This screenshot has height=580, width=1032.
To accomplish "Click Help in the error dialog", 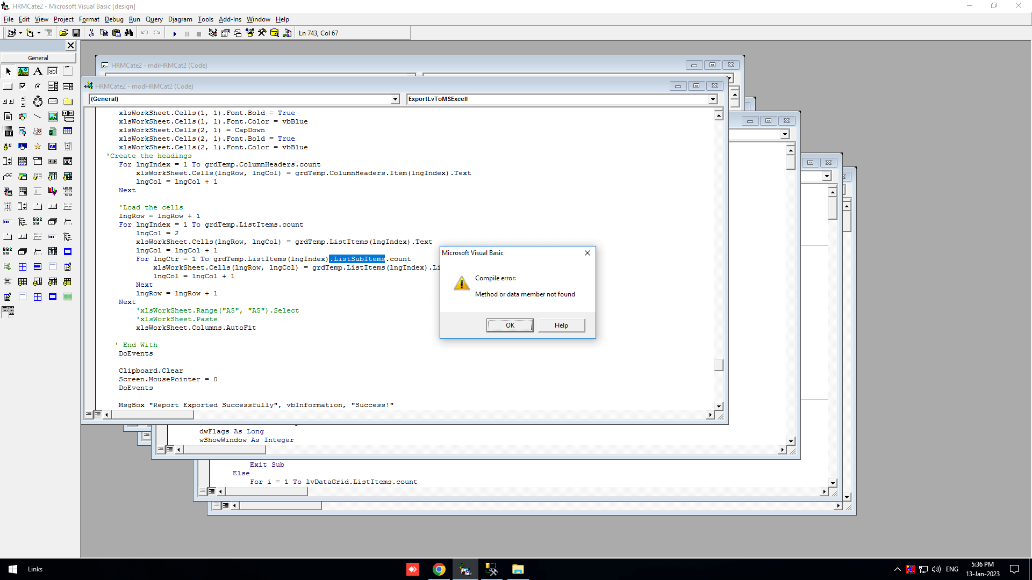I will coord(561,325).
